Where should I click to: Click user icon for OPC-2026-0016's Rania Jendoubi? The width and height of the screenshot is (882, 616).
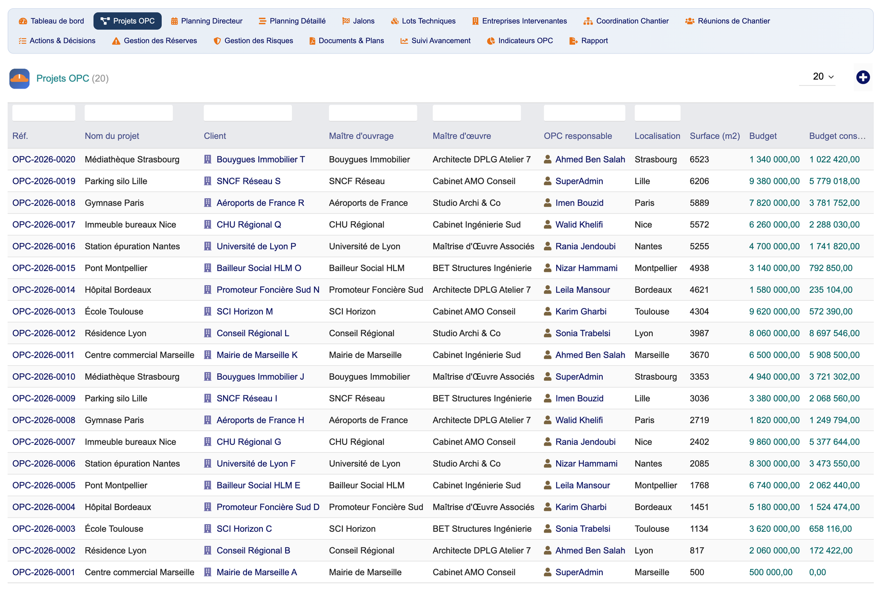point(548,246)
